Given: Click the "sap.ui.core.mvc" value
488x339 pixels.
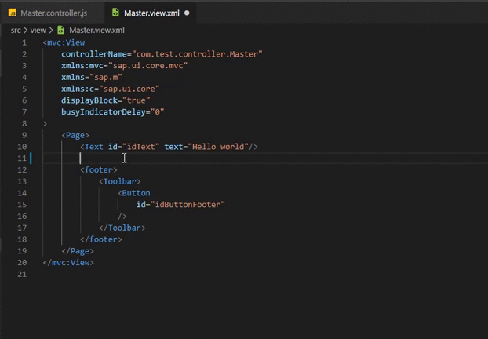Looking at the screenshot, I should tap(147, 66).
